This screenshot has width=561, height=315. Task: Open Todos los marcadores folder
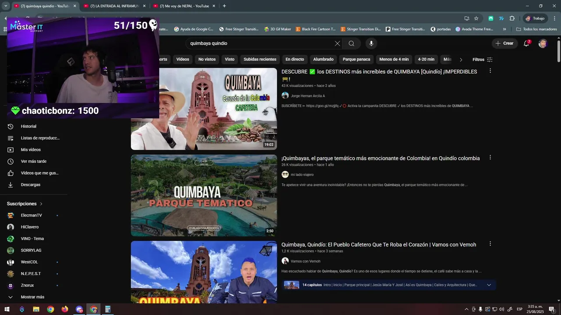(x=536, y=29)
